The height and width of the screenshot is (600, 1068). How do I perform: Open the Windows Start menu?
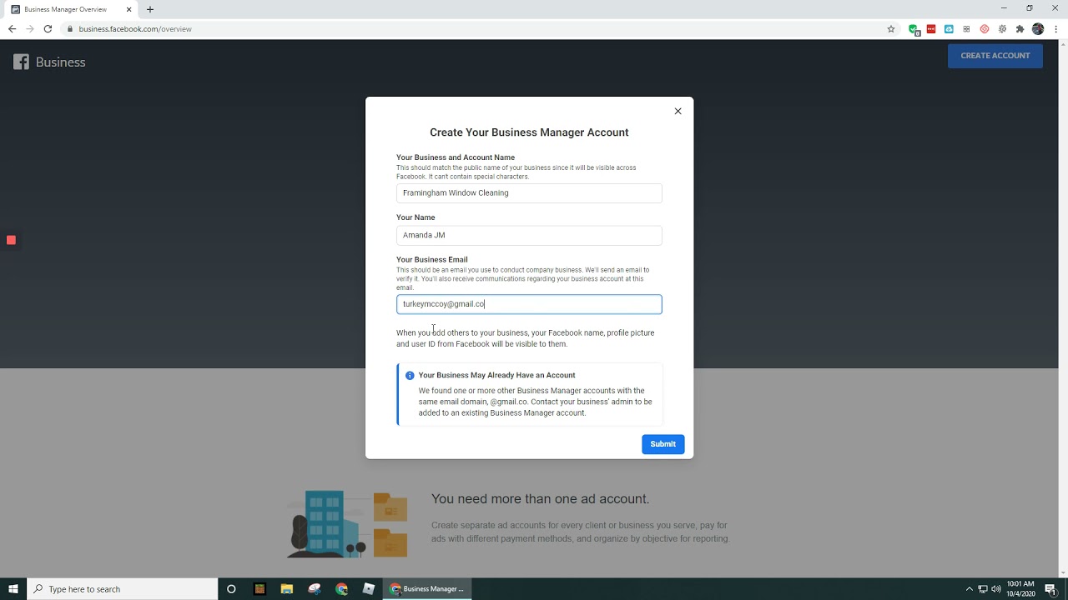pos(13,589)
